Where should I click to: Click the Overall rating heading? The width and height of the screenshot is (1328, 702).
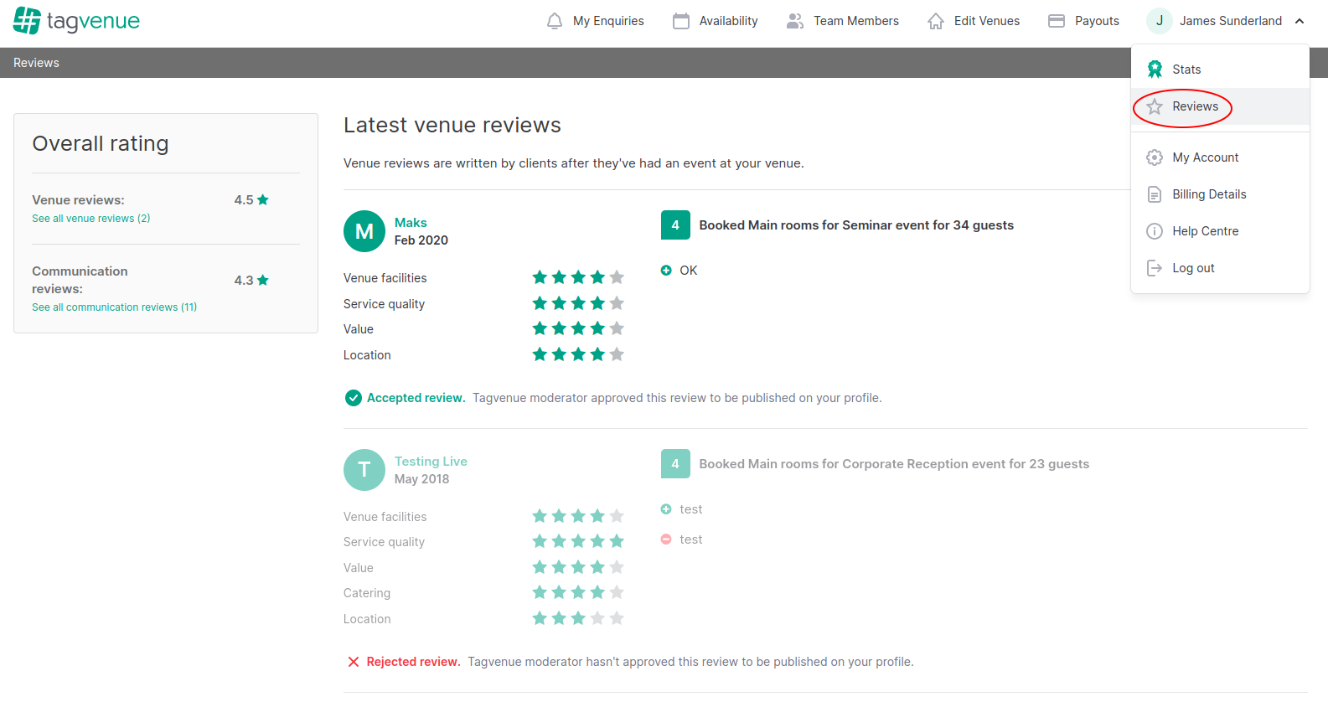[x=101, y=144]
